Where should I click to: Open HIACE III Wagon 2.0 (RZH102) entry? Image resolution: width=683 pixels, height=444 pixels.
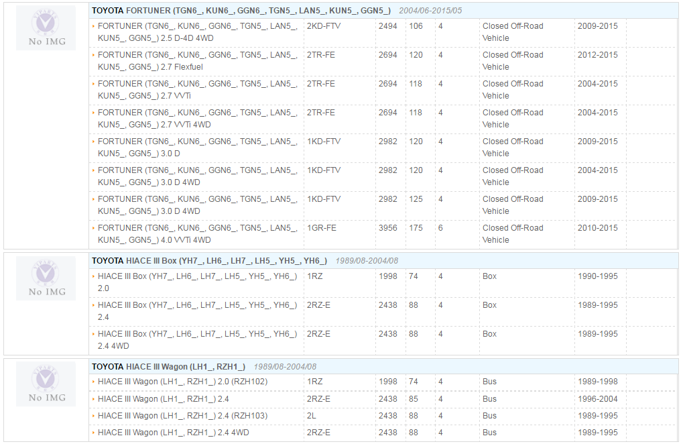182,382
